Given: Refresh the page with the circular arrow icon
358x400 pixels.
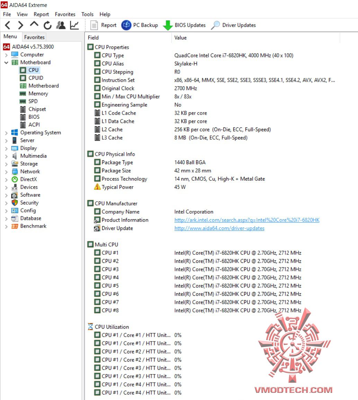Looking at the screenshot, I should click(47, 25).
